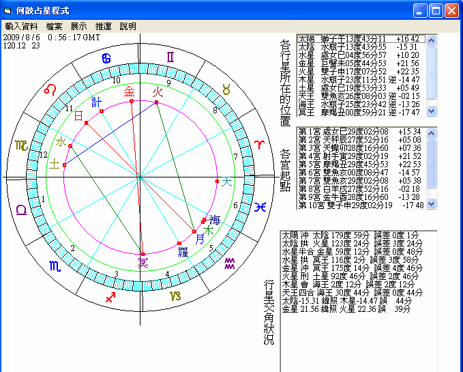This screenshot has width=463, height=372.
Task: Click the 土 Saturn marker on chart
Action: 55,164
